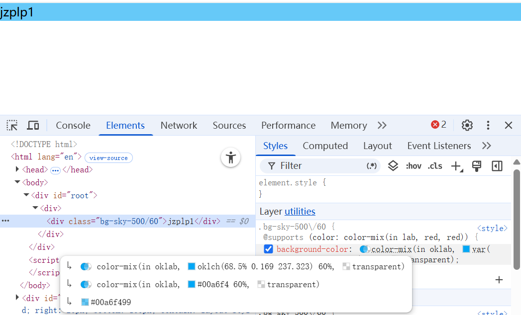Toggle :hov element state panel
The image size is (521, 315).
click(414, 165)
